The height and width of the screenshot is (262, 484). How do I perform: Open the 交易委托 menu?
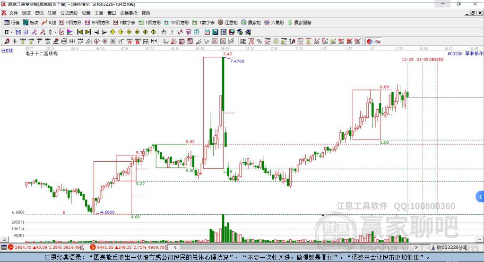pyautogui.click(x=129, y=13)
